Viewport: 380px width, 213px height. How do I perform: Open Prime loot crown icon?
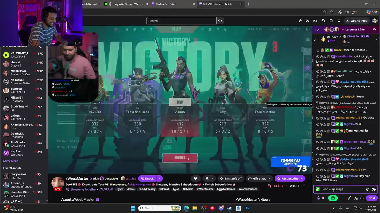pyautogui.click(x=315, y=21)
